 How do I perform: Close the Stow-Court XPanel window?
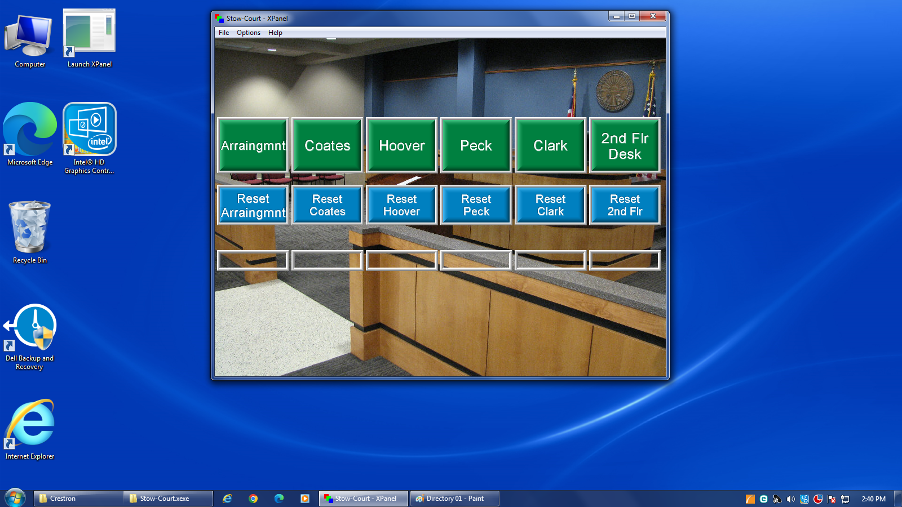coord(653,16)
